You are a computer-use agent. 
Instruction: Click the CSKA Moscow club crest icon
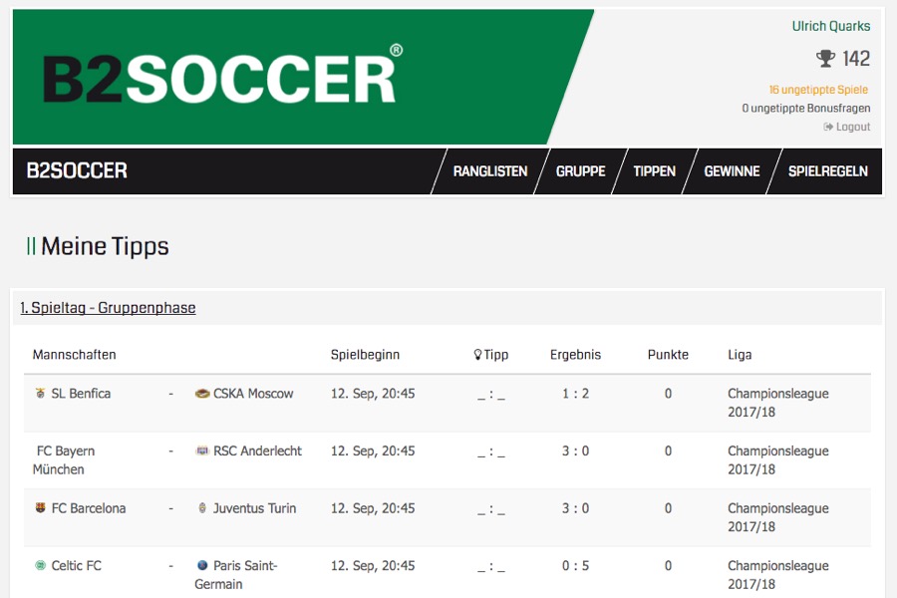202,394
